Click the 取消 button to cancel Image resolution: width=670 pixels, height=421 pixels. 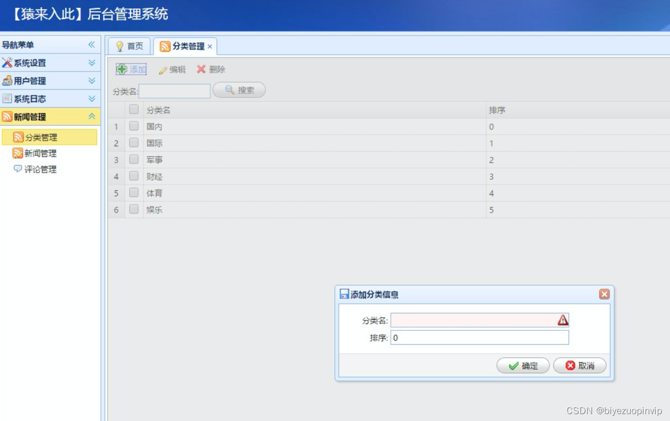click(x=579, y=365)
